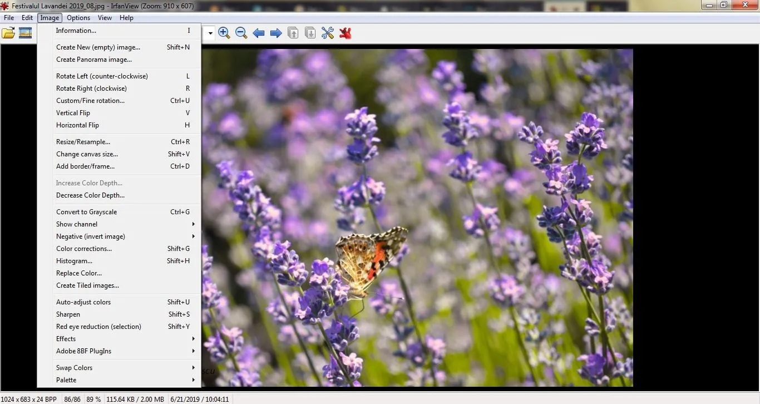760x404 pixels.
Task: Expand the zoom level dropdown arrow
Action: point(210,32)
